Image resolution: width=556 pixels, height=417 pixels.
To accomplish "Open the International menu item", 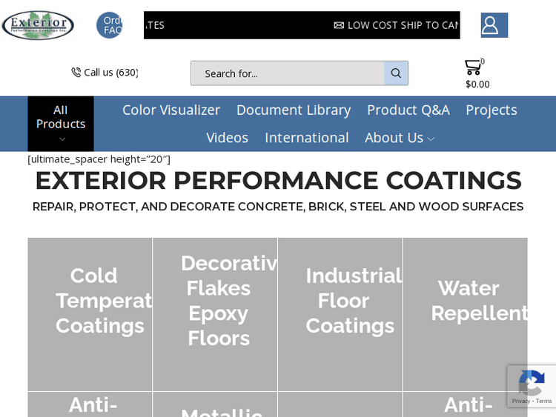I will point(307,138).
